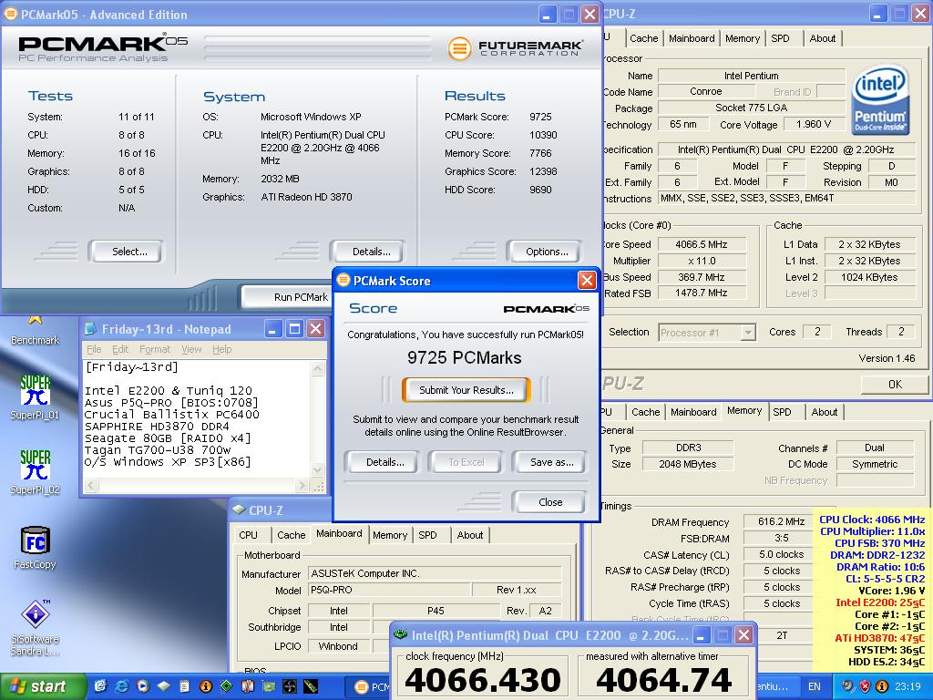Click the Core Speed 4066.5 MHz value
Image resolution: width=933 pixels, height=700 pixels.
(701, 244)
